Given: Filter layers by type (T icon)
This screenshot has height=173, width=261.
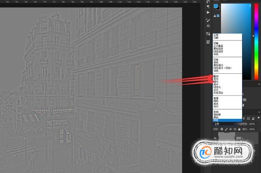Looking at the screenshot, I should (244, 118).
